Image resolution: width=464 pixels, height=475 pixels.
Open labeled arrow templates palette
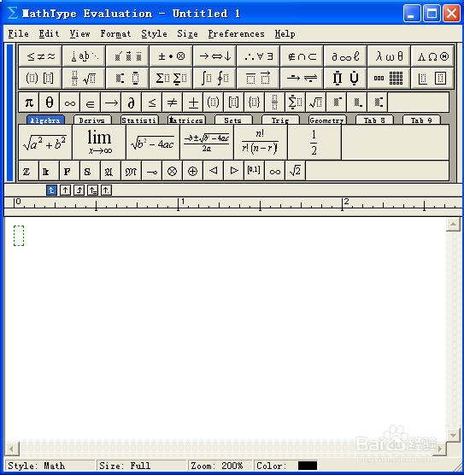[302, 78]
